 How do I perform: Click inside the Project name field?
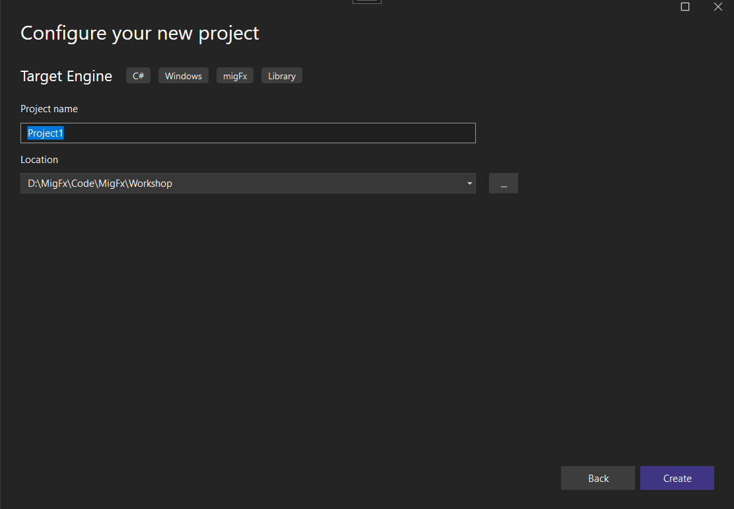click(x=248, y=133)
